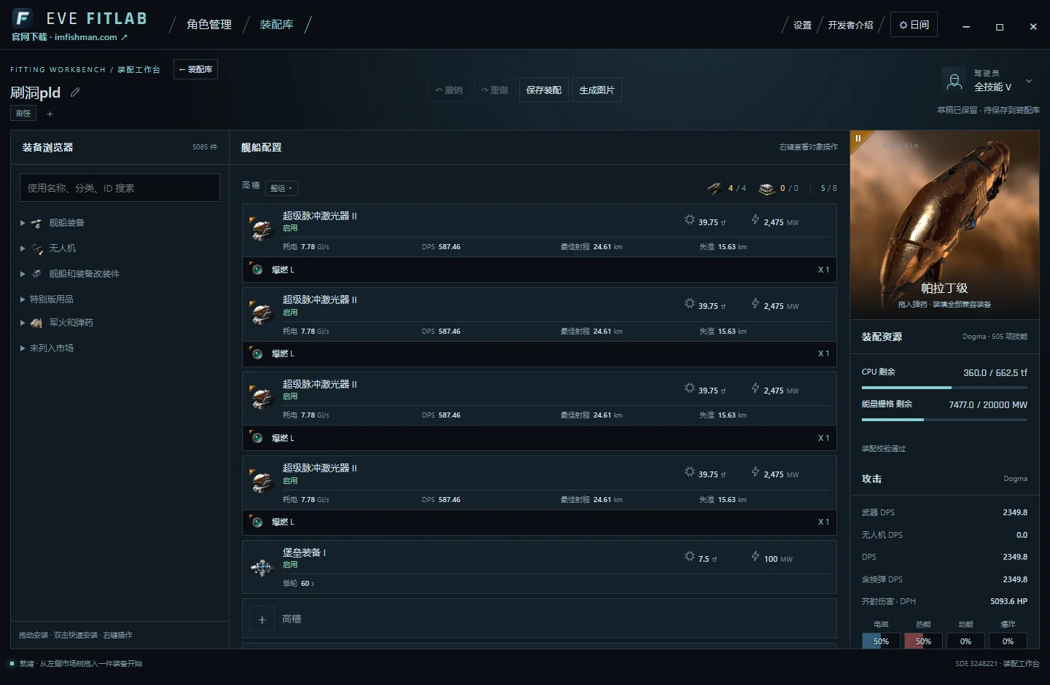This screenshot has height=685, width=1050.
Task: Click the 武器 DPS 2349.8 value
Action: coord(1015,512)
